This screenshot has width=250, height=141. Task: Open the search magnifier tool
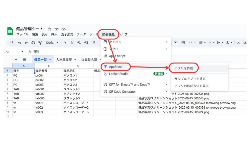pyautogui.click(x=12, y=43)
